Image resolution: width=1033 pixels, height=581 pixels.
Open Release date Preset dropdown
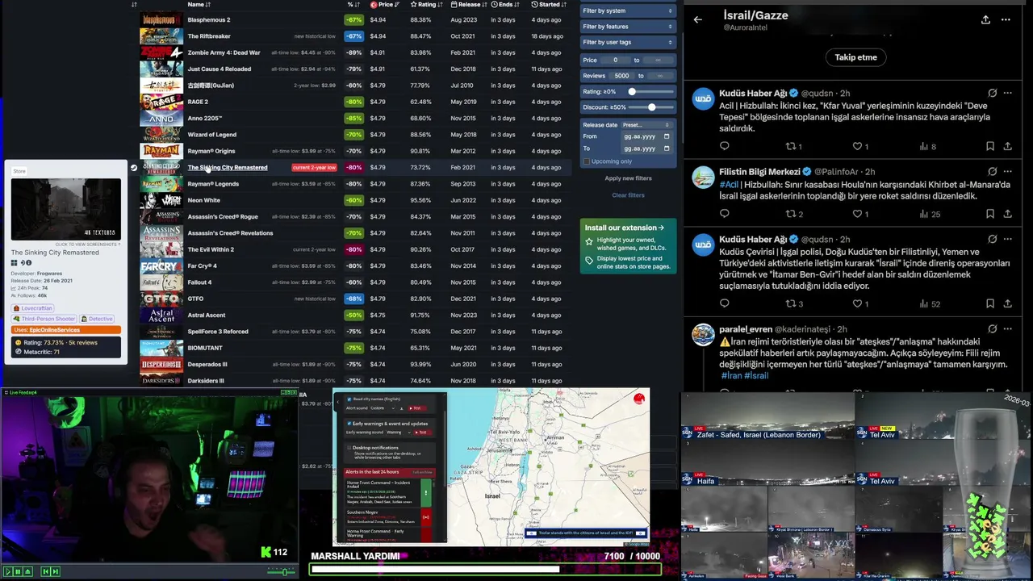click(646, 125)
